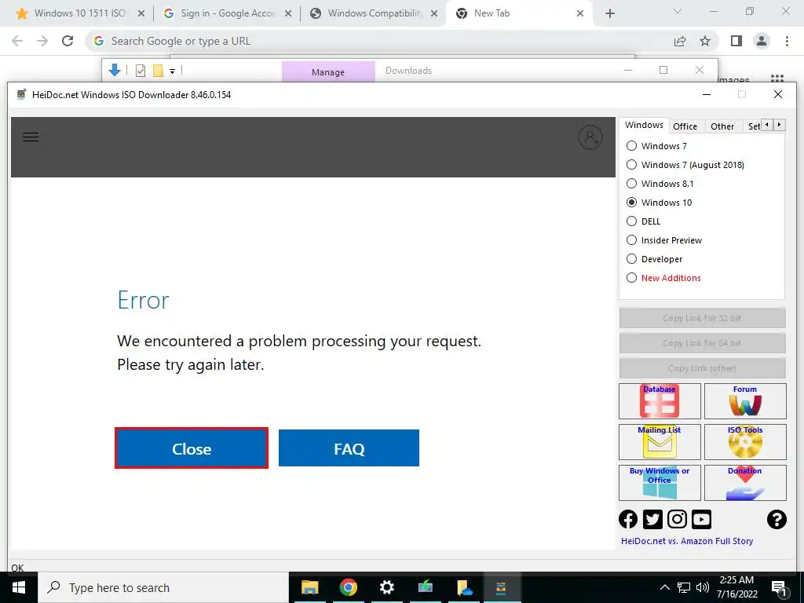
Task: Open the Donation icon button
Action: (745, 483)
